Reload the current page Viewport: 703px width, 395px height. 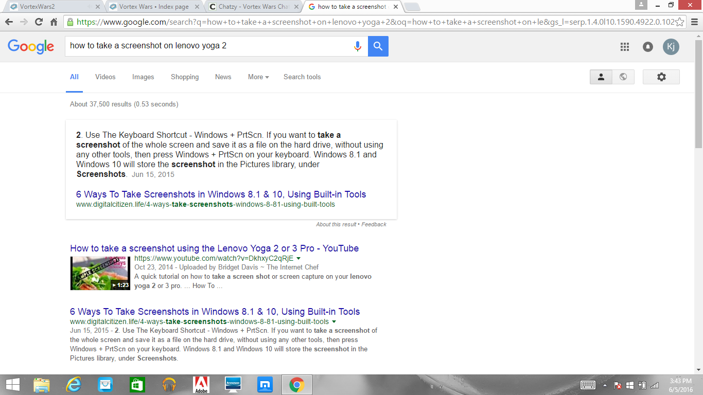[39, 22]
